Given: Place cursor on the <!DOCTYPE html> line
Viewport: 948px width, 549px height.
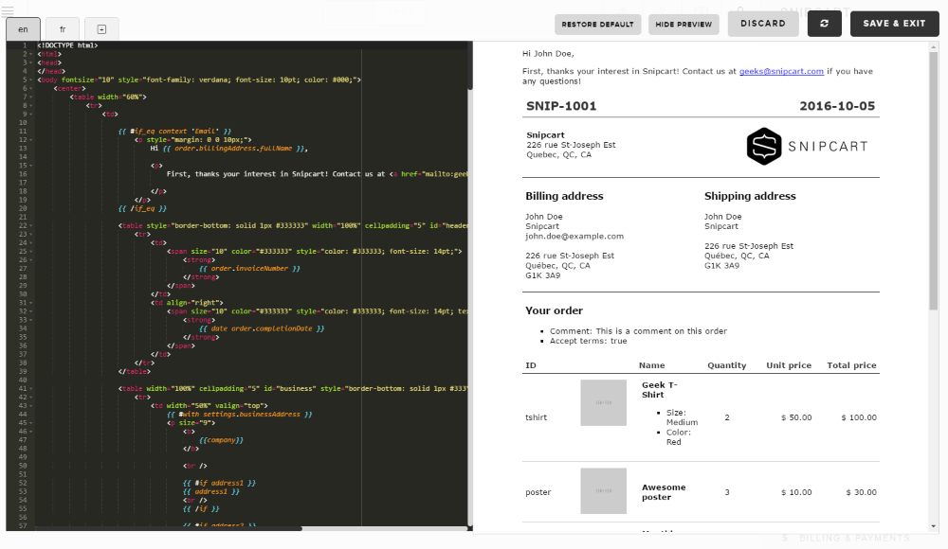Looking at the screenshot, I should click(x=67, y=45).
